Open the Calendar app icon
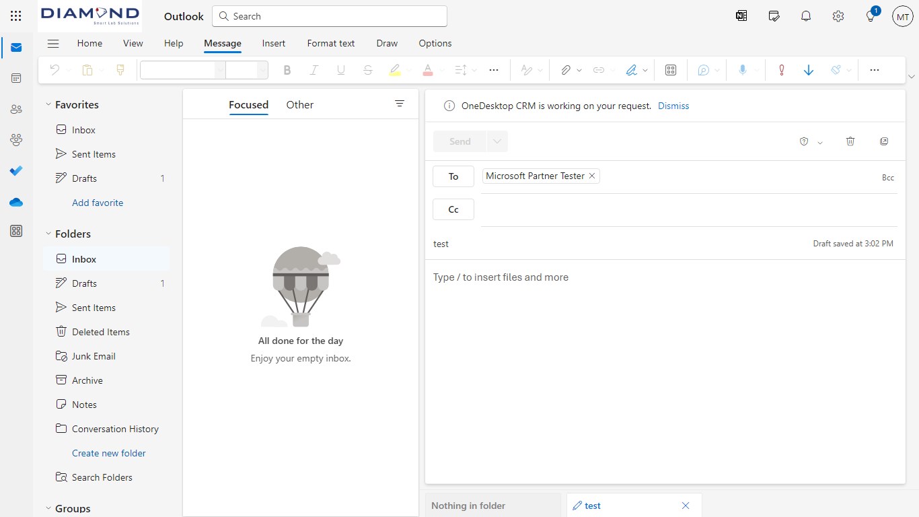The image size is (919, 517). 16,78
